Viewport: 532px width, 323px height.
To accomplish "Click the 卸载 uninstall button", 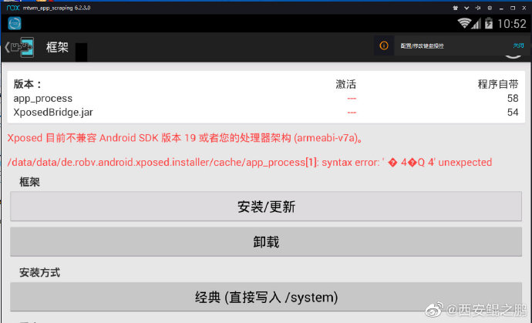I will 266,242.
